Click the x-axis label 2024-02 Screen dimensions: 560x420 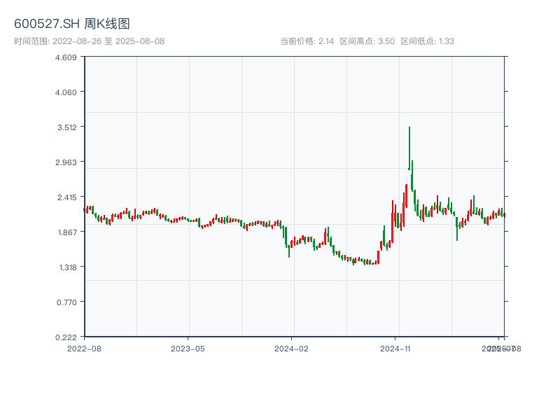tap(291, 349)
